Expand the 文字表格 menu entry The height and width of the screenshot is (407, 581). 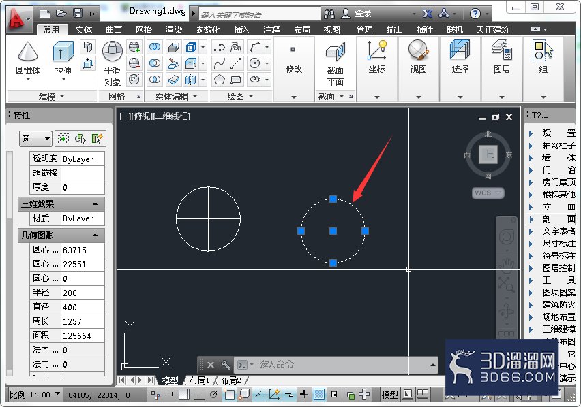tap(552, 231)
